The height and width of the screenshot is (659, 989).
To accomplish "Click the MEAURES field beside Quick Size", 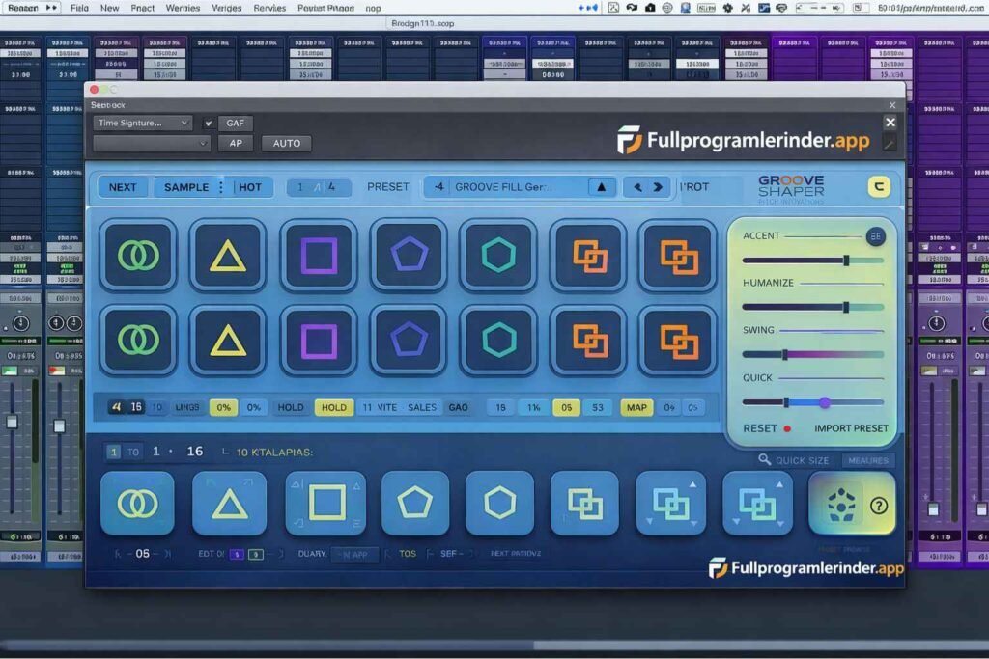I will coord(867,460).
